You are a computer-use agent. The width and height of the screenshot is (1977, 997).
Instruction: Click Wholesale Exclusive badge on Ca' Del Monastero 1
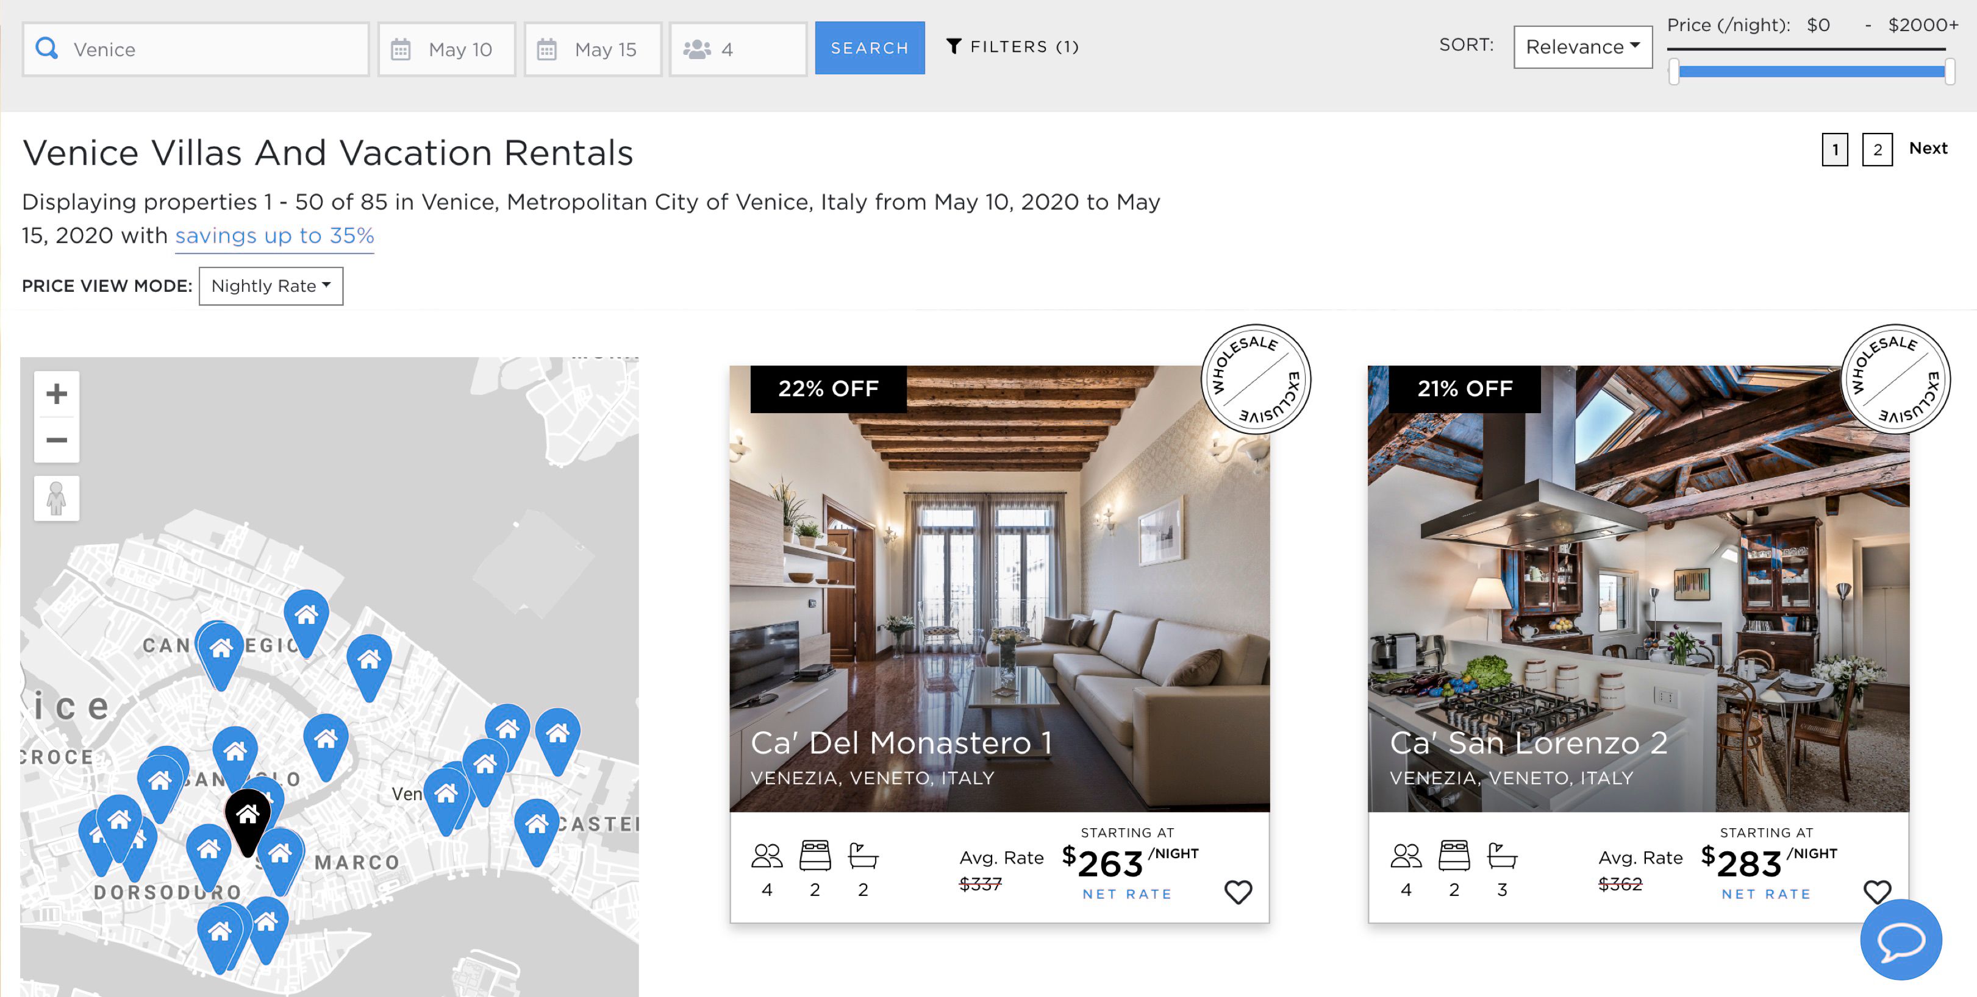1256,379
